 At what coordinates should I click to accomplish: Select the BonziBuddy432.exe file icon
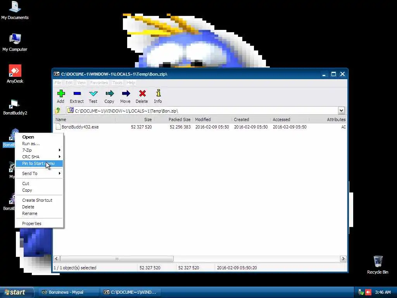pyautogui.click(x=58, y=127)
